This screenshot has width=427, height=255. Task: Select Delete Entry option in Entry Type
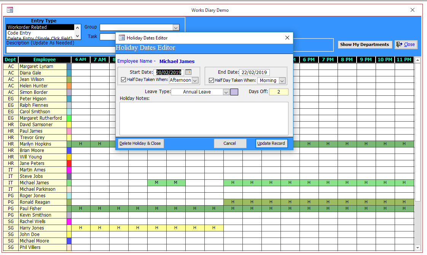click(x=40, y=38)
